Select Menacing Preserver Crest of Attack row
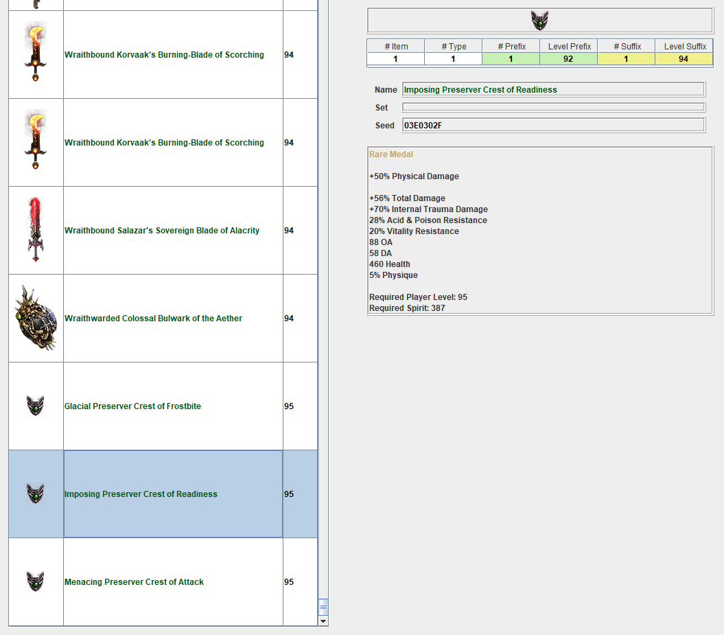Image resolution: width=724 pixels, height=635 pixels. 134,582
